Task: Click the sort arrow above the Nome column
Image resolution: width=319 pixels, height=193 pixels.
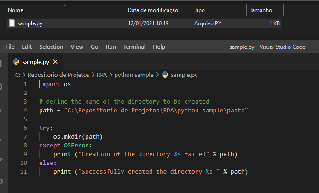Action: (x=64, y=5)
